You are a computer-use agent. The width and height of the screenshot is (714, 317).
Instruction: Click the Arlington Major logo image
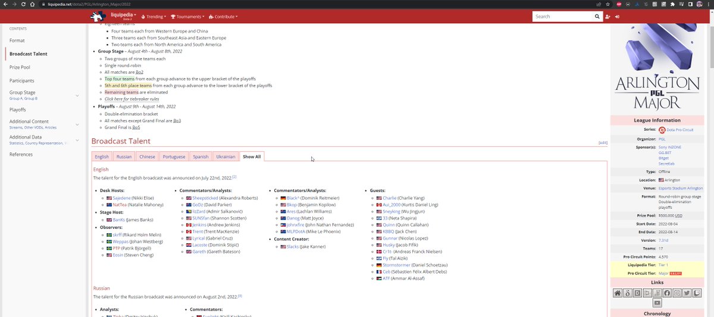click(x=657, y=68)
